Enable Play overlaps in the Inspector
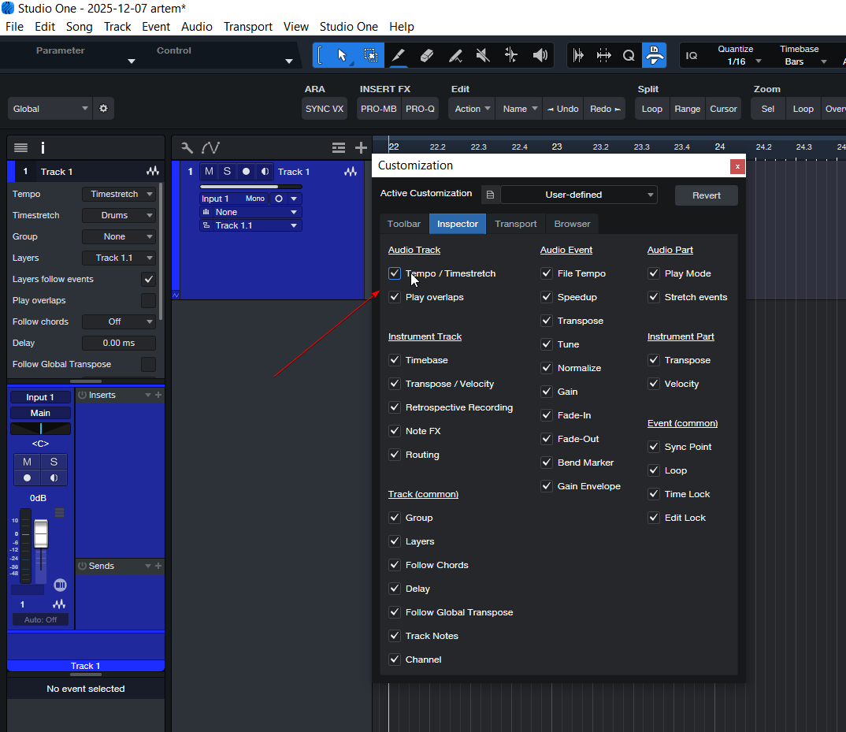The height and width of the screenshot is (732, 846). pyautogui.click(x=148, y=300)
